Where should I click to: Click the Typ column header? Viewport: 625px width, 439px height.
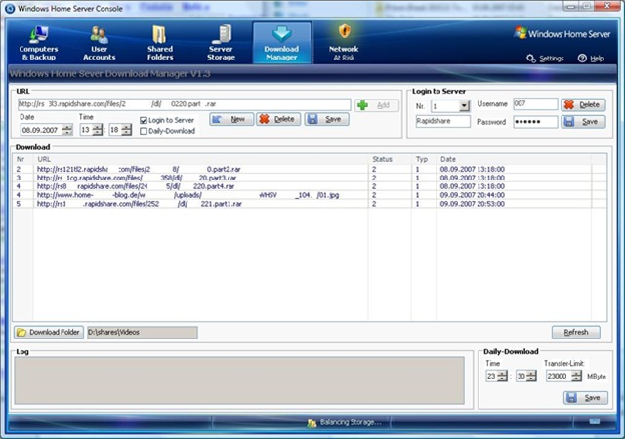point(424,159)
